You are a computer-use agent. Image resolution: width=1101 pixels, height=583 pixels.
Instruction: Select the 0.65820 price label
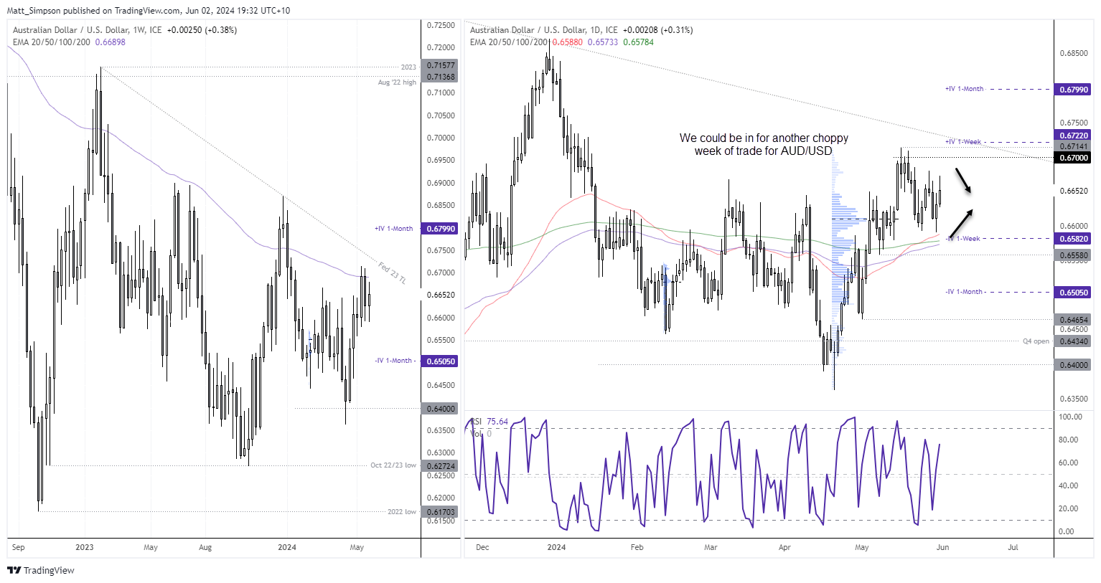tap(1073, 239)
